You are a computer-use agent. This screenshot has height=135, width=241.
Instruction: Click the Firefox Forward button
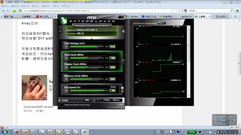(x=8, y=11)
